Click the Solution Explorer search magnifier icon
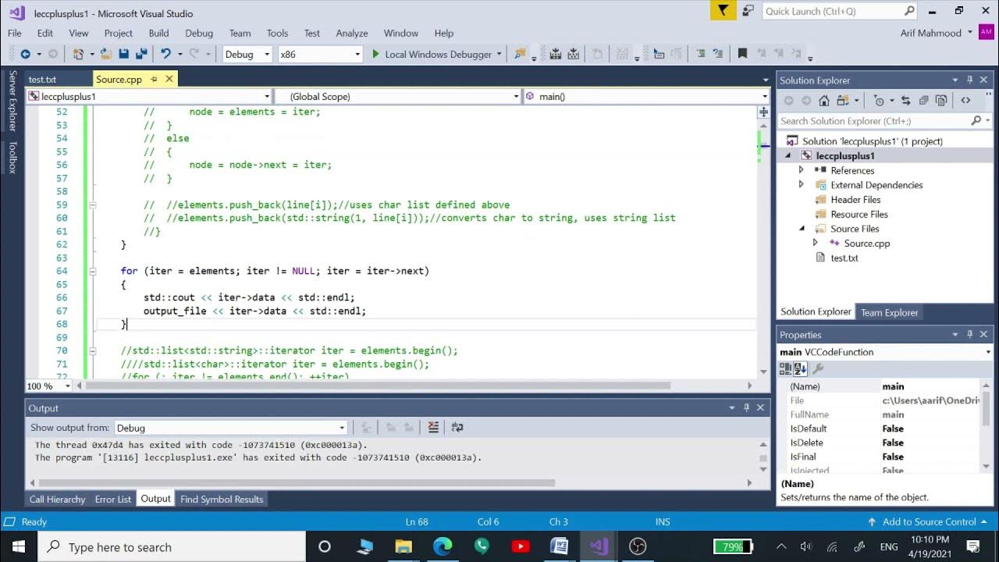 pos(976,121)
